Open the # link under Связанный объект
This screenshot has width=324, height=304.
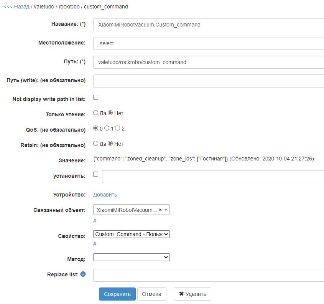pos(95,221)
